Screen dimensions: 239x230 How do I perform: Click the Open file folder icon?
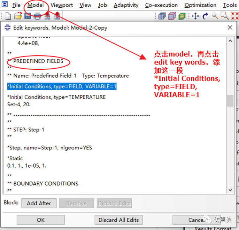click(18, 16)
